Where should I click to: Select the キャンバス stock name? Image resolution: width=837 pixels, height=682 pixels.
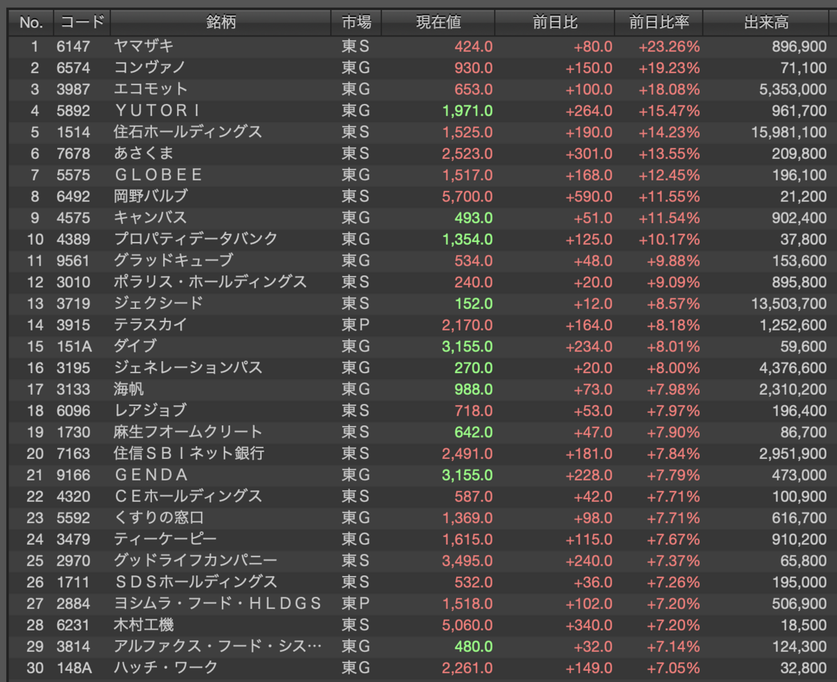coord(151,218)
